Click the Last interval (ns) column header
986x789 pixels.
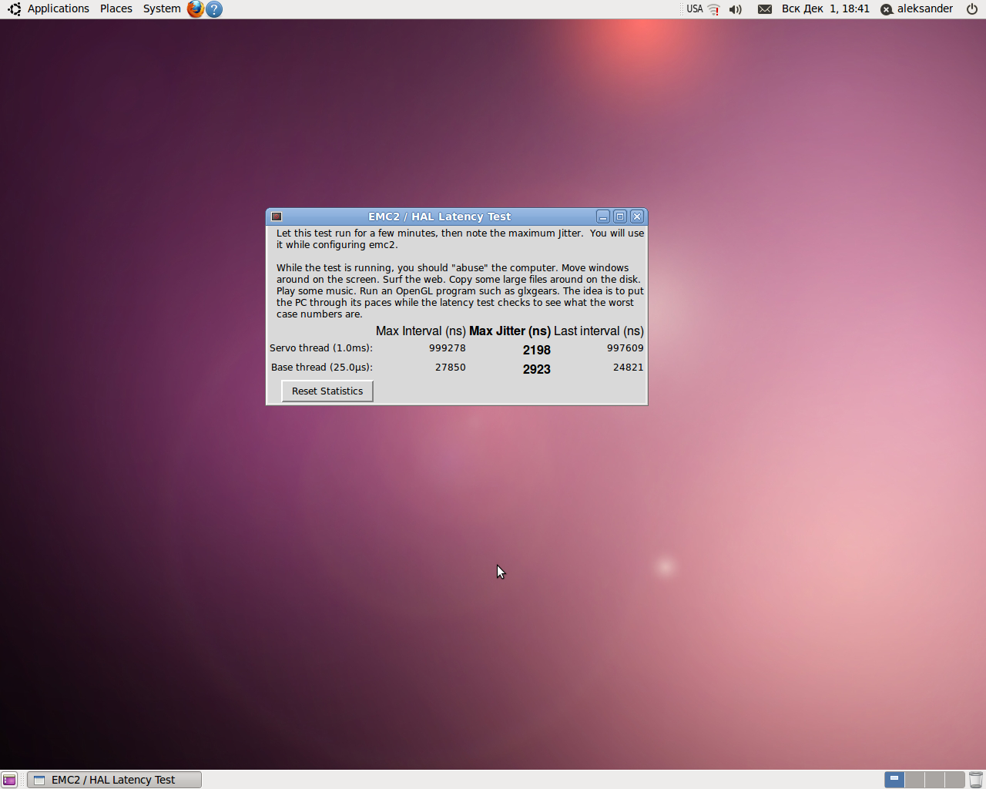599,331
